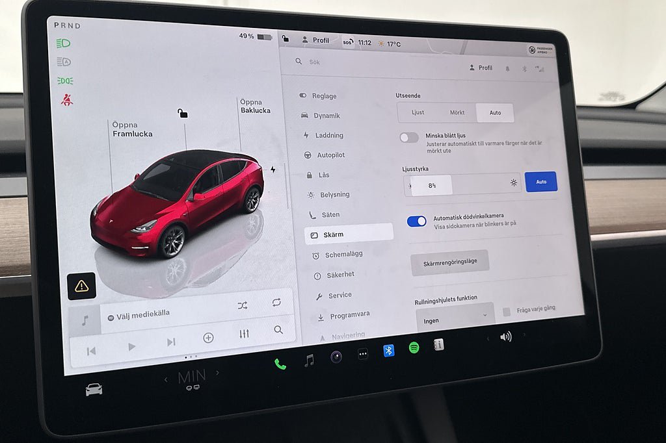Select Laddning in settings menu
Screen dimensions: 666x443
click(x=328, y=135)
